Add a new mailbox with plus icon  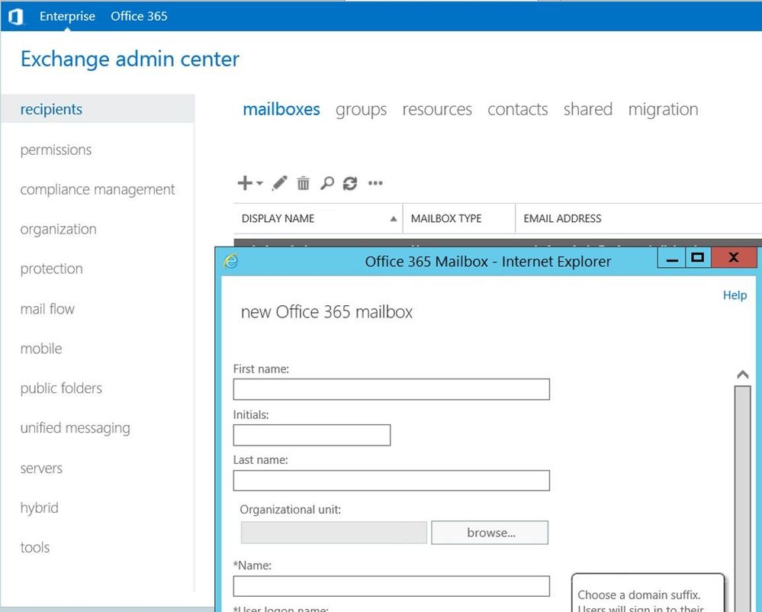point(245,183)
